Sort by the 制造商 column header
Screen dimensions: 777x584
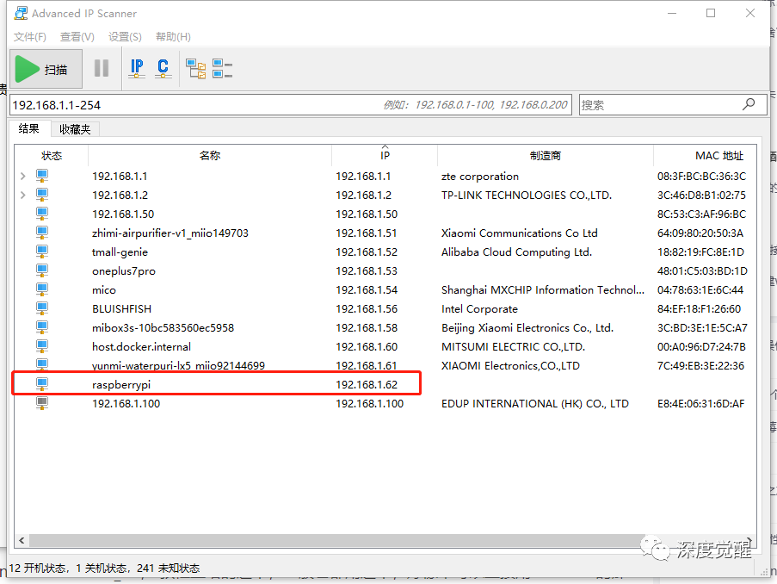[545, 156]
